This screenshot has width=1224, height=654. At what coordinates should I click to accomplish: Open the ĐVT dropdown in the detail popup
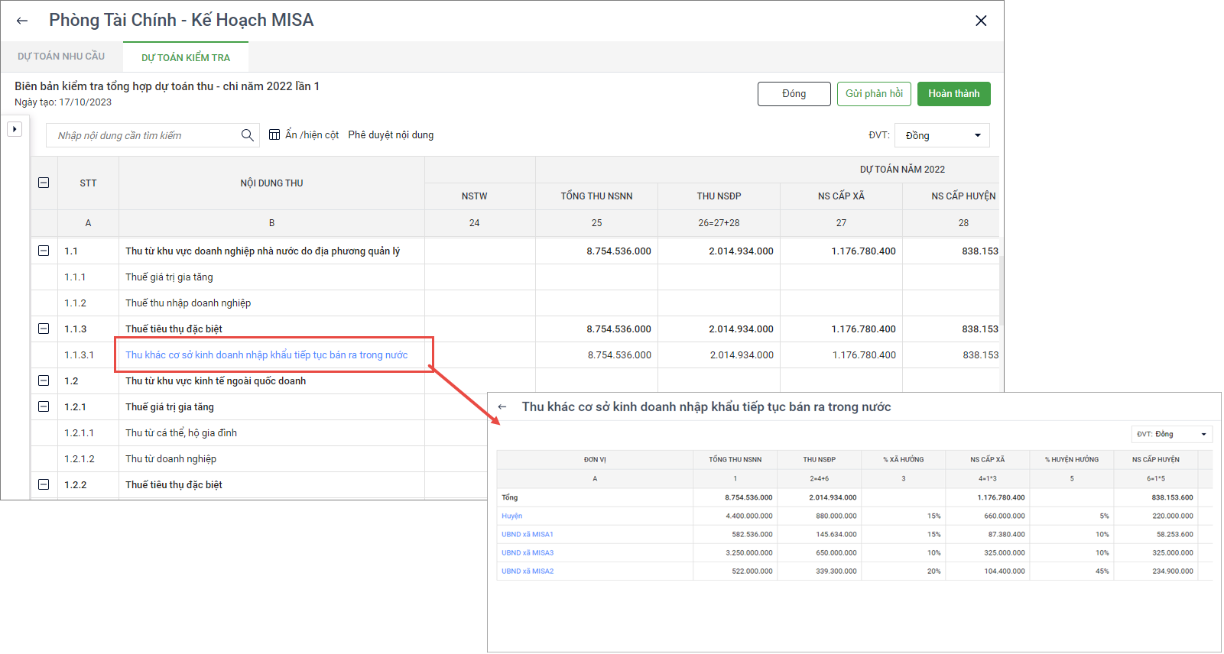[1171, 434]
